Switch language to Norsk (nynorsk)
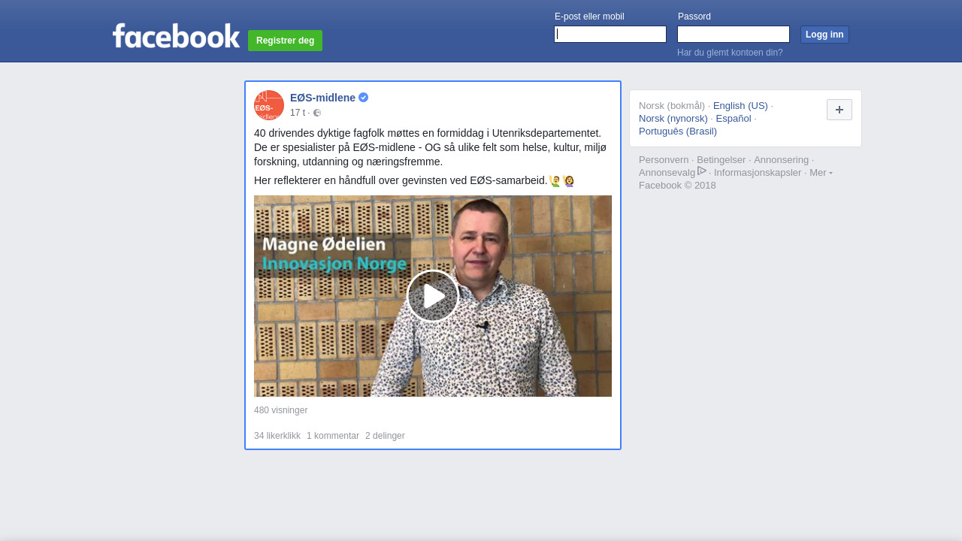Viewport: 962px width, 541px height. 673,118
